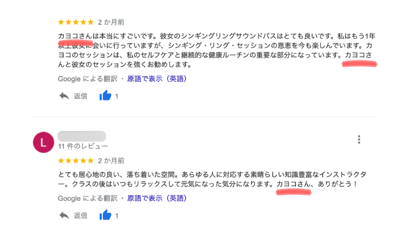Click "2 か月前" timestamp on L's review

click(111, 161)
